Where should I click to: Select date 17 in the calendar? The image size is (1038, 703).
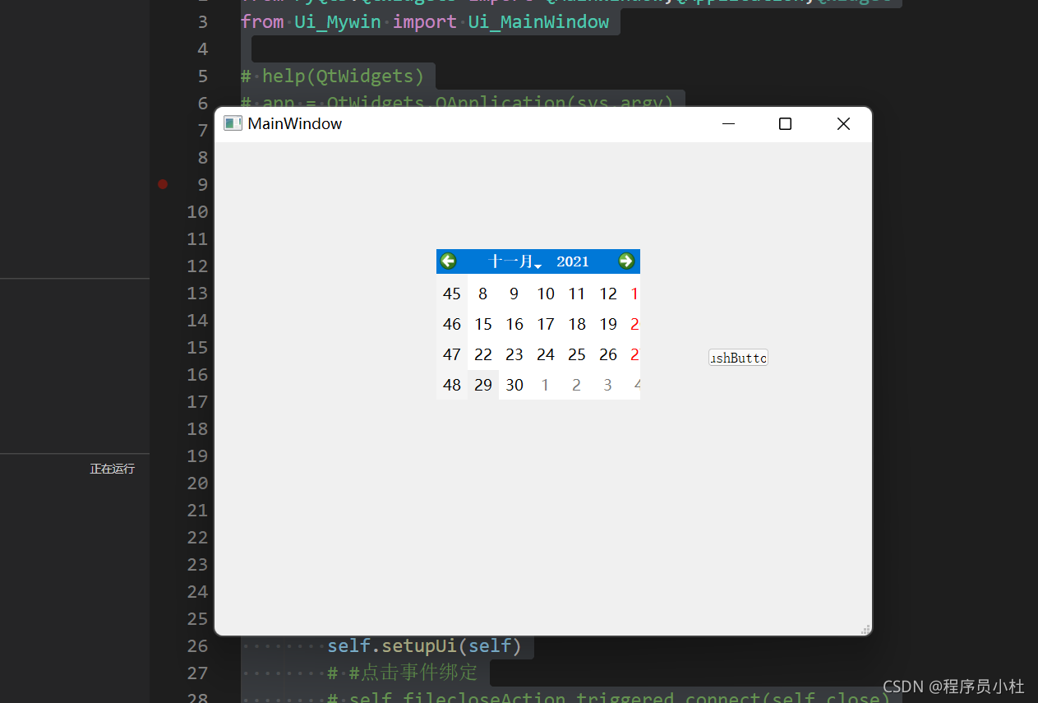[546, 324]
